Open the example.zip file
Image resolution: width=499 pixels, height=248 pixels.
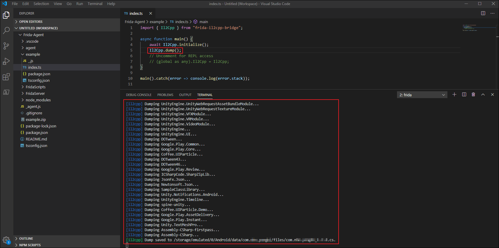[x=67, y=119]
